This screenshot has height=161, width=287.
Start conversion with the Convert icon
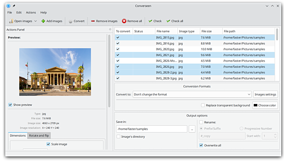tap(71, 21)
